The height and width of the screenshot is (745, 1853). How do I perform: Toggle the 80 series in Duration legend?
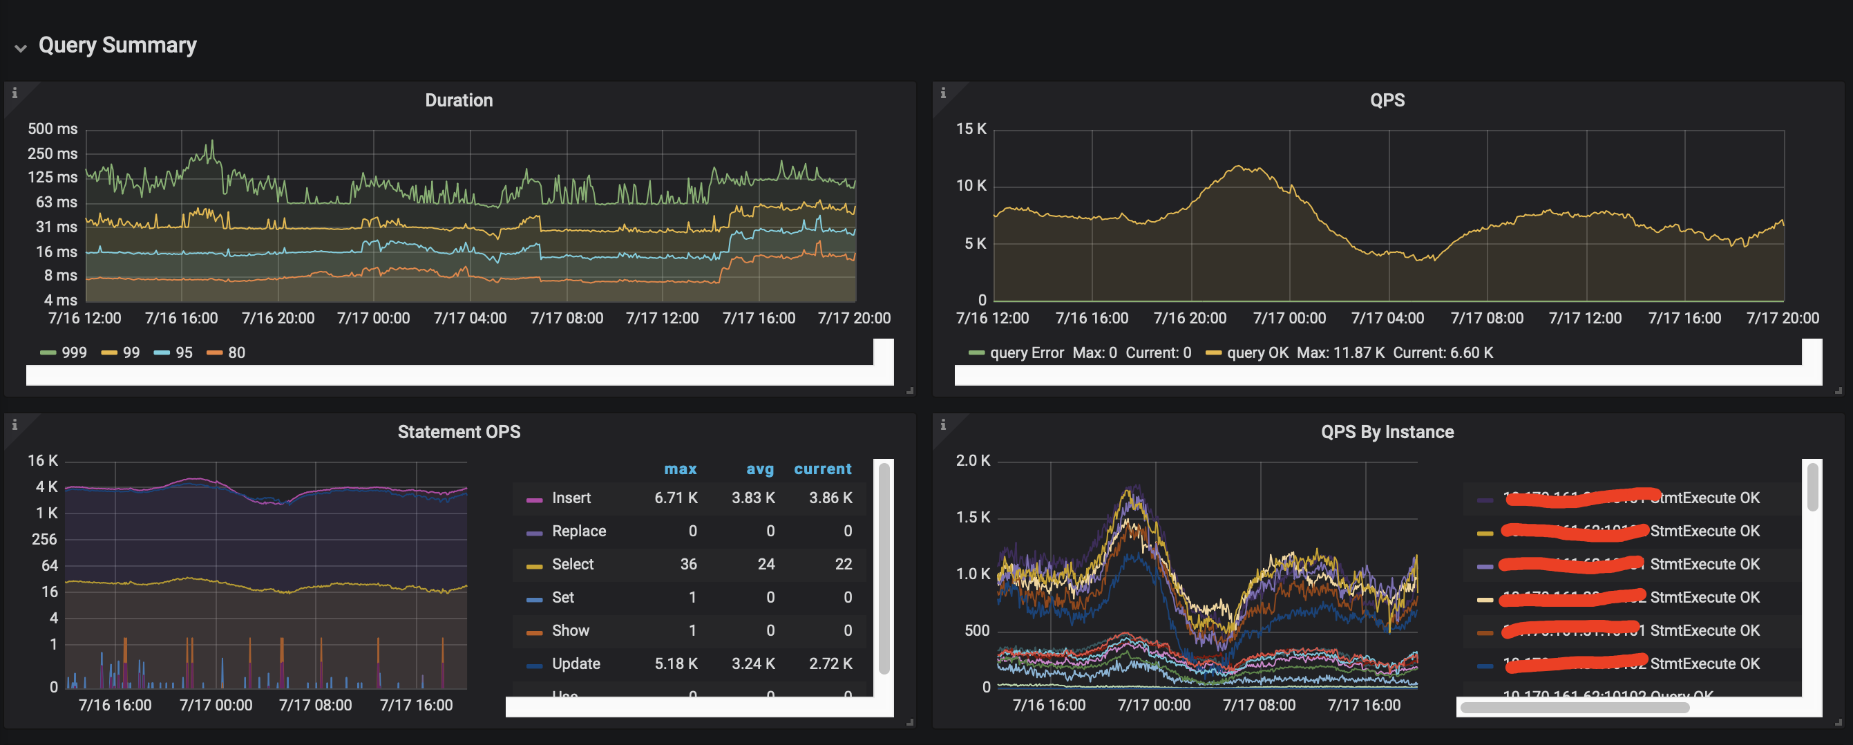(x=237, y=352)
